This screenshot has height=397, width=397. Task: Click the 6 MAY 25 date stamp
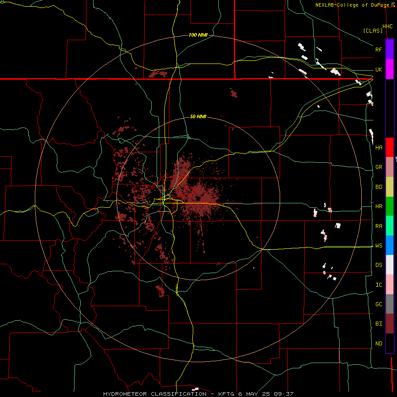pos(255,394)
